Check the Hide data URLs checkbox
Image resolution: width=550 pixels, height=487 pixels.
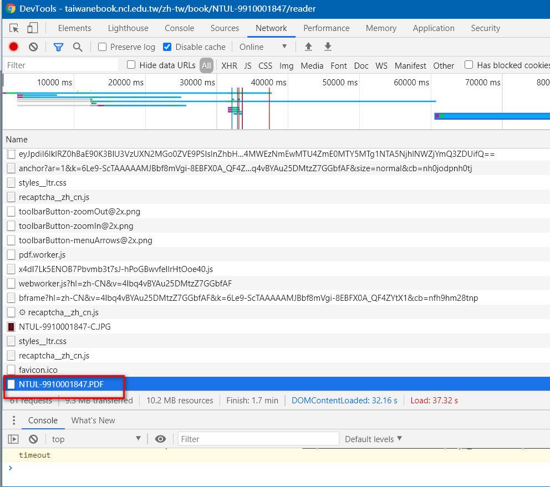131,65
